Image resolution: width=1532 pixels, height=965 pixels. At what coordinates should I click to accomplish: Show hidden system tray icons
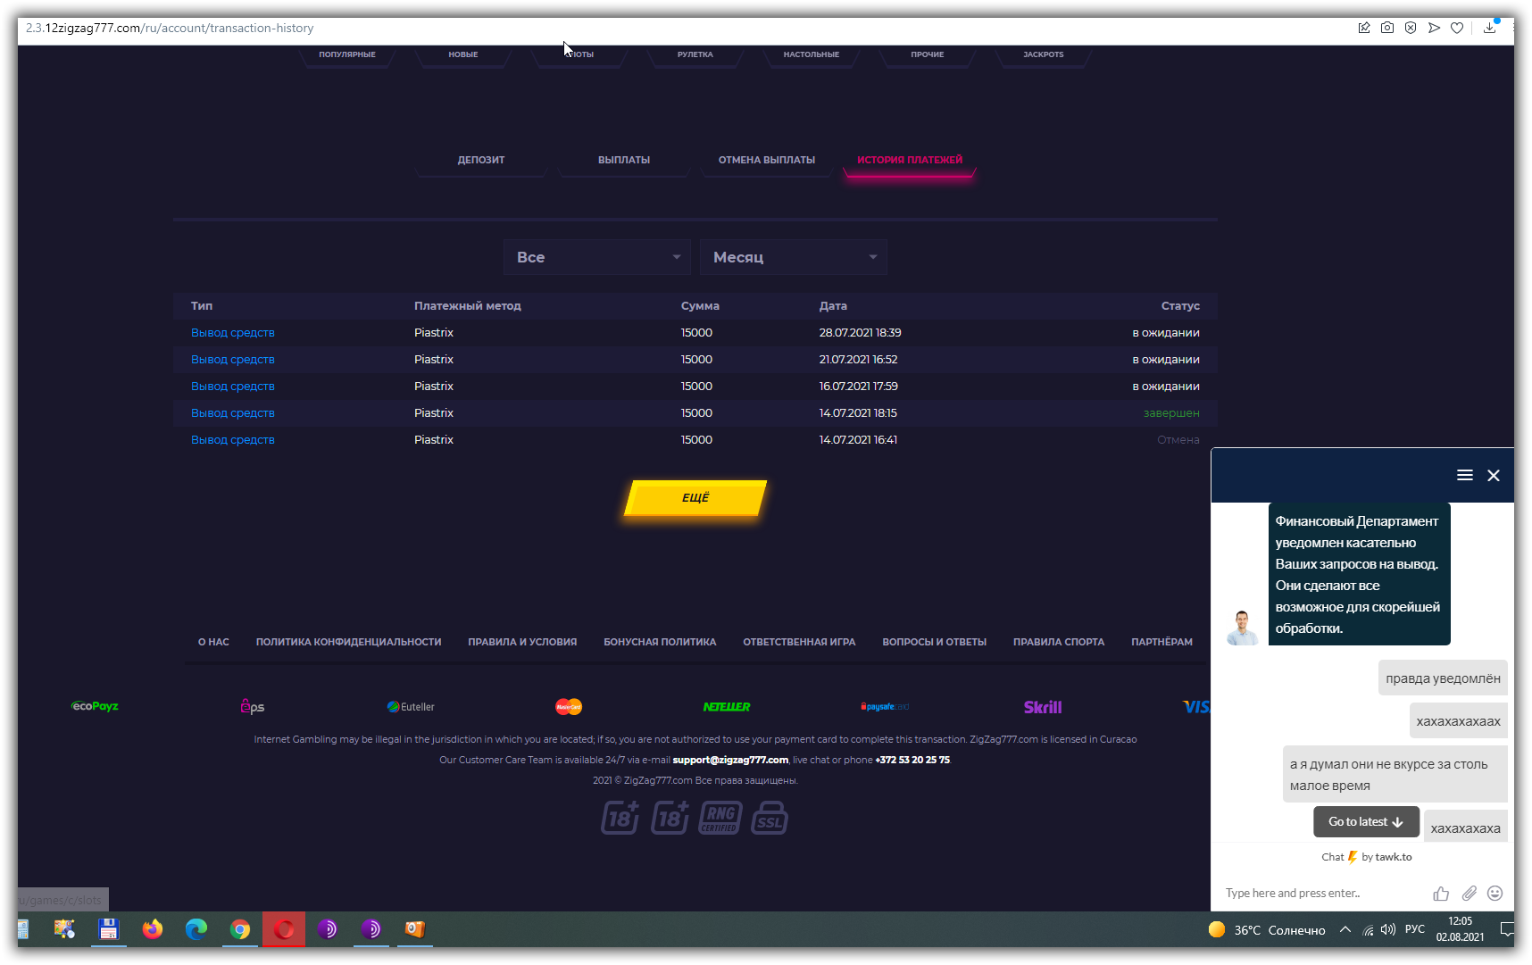point(1345,929)
